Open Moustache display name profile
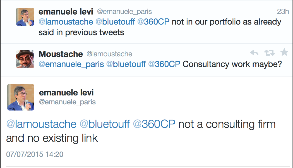This screenshot has width=293, height=168. point(61,54)
